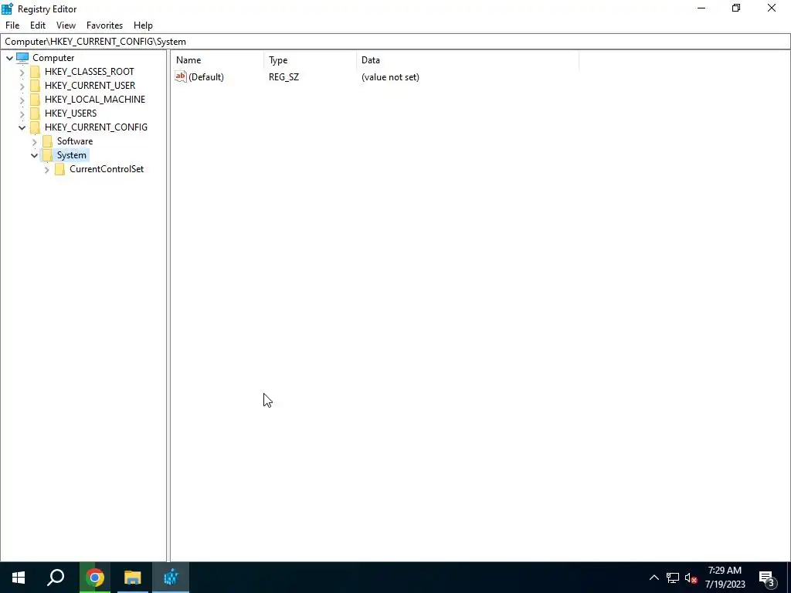Click the HKEY_CURRENT_CONFIG folder icon

pyautogui.click(x=35, y=127)
